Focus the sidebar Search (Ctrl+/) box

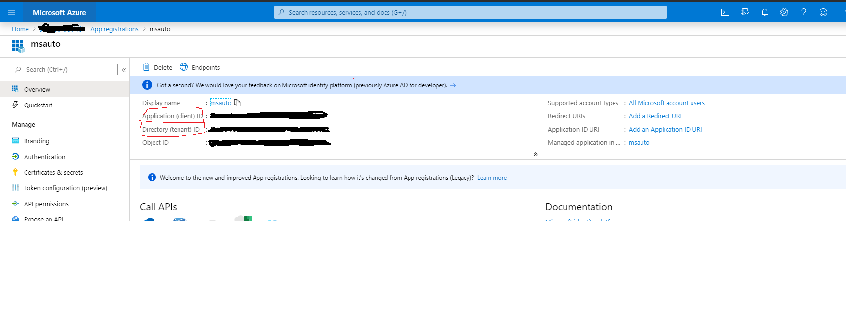tap(65, 69)
